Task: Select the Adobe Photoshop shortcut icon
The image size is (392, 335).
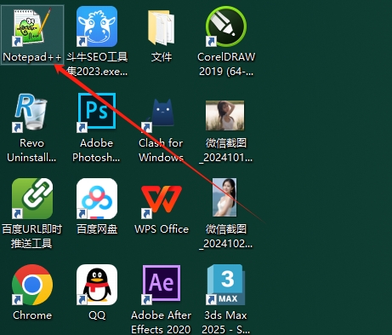Action: 97,113
